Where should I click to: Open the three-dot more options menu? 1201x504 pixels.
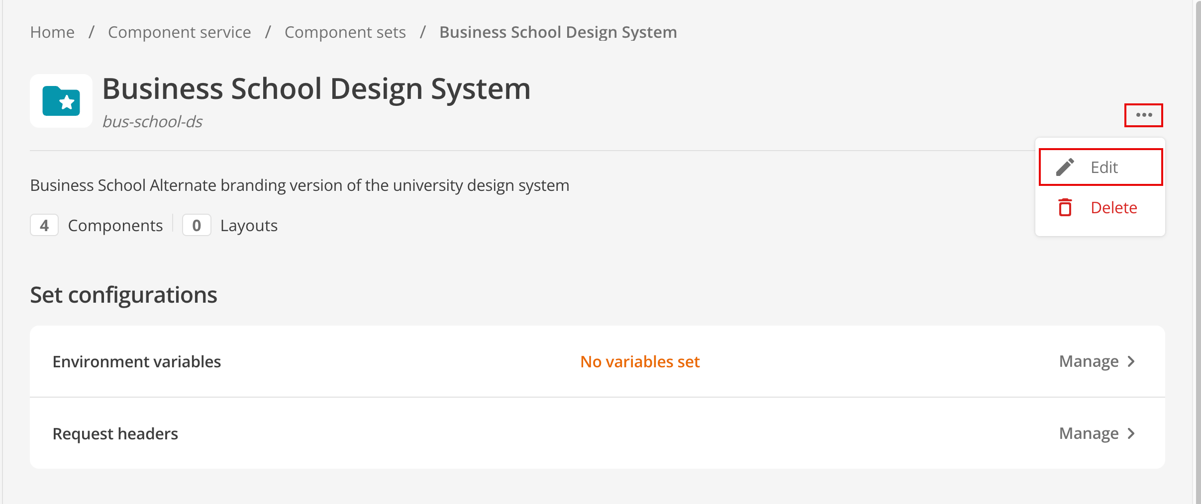tap(1144, 115)
